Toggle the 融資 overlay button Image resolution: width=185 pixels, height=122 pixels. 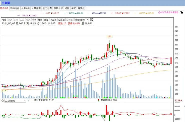pyautogui.click(x=28, y=20)
